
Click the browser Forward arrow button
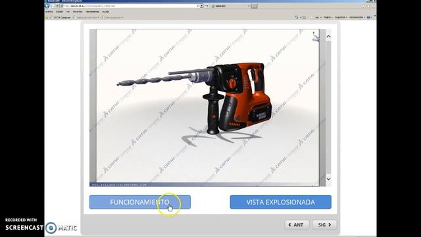coord(53,6)
